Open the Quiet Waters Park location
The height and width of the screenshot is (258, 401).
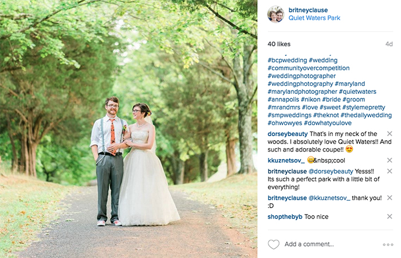coord(314,18)
